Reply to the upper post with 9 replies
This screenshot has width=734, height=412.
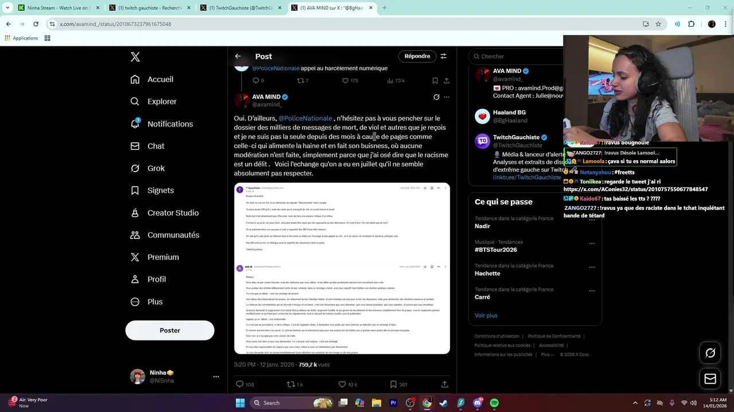click(x=255, y=81)
